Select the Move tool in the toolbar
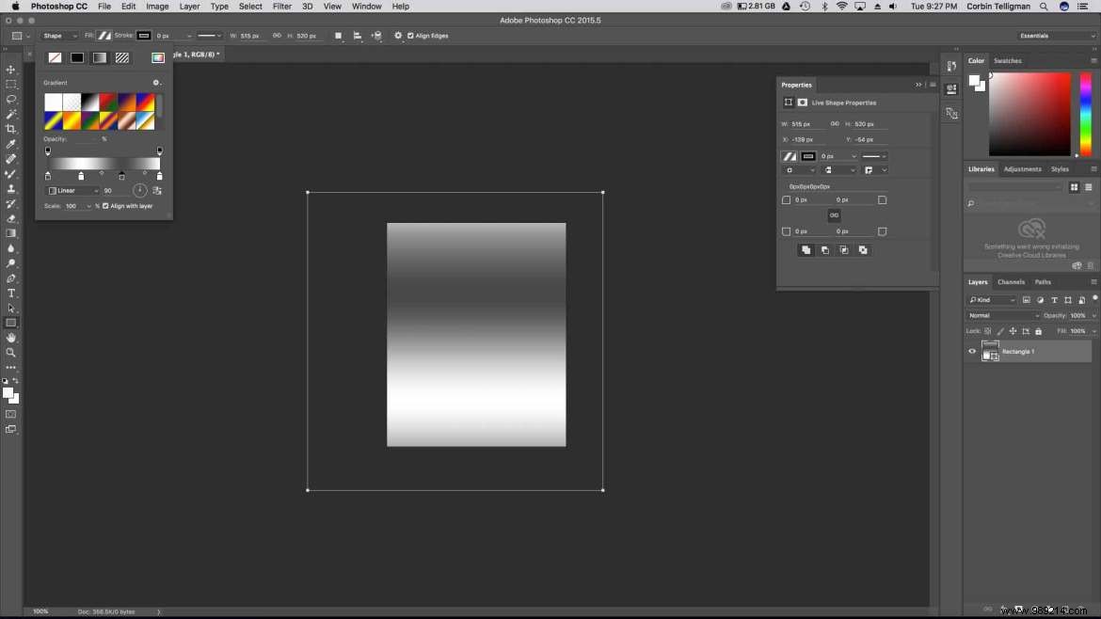Viewport: 1101px width, 619px height. [11, 69]
